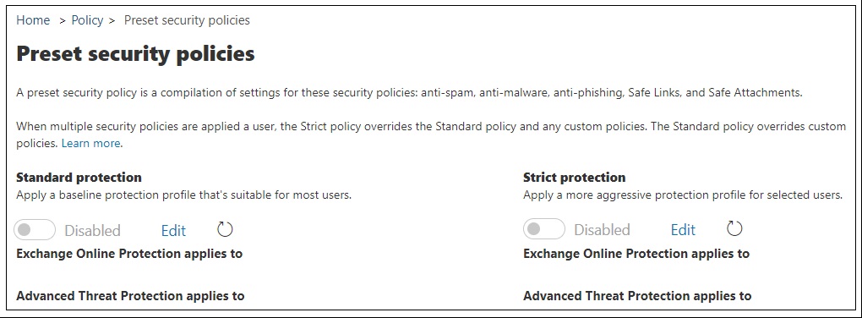Select Preset security policies breadcrumb item

[x=187, y=20]
